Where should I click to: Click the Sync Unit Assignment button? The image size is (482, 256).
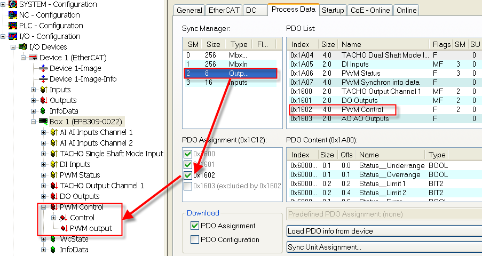click(384, 247)
